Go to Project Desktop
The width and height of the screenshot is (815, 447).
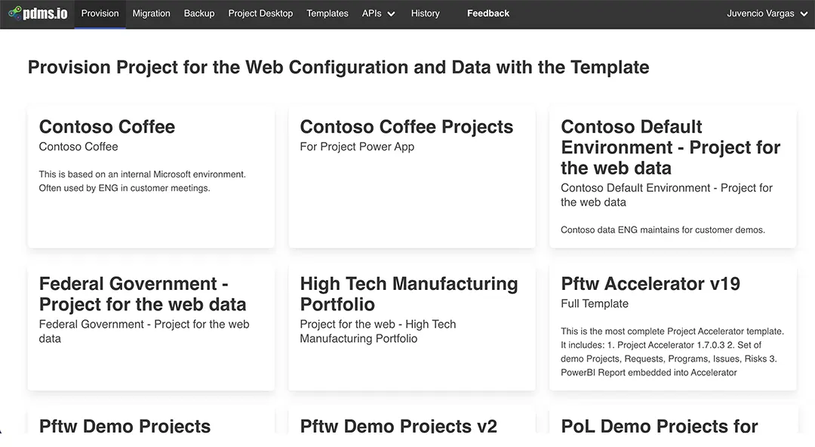[260, 13]
